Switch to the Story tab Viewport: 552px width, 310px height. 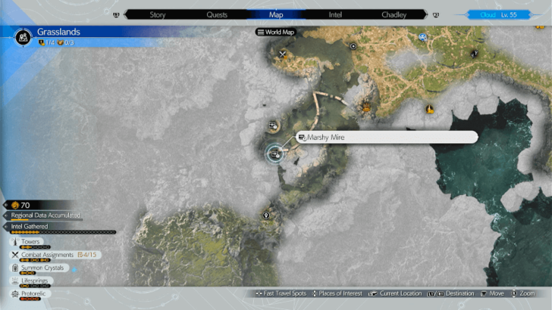click(157, 14)
